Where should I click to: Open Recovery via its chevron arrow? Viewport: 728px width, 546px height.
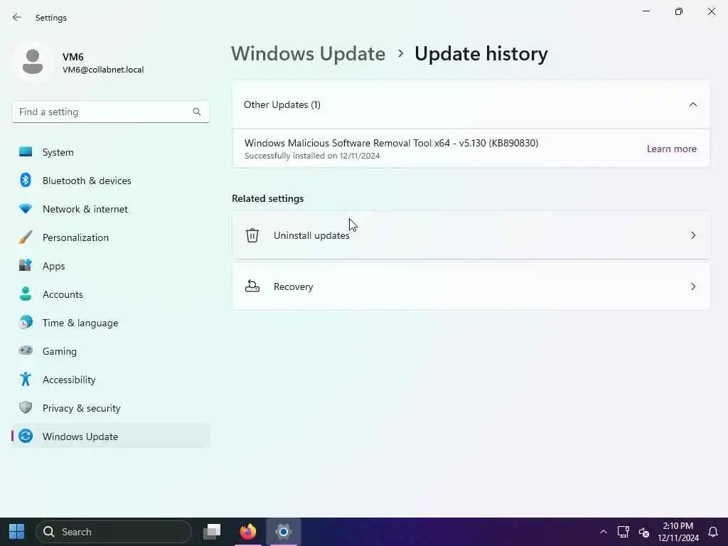(x=692, y=287)
